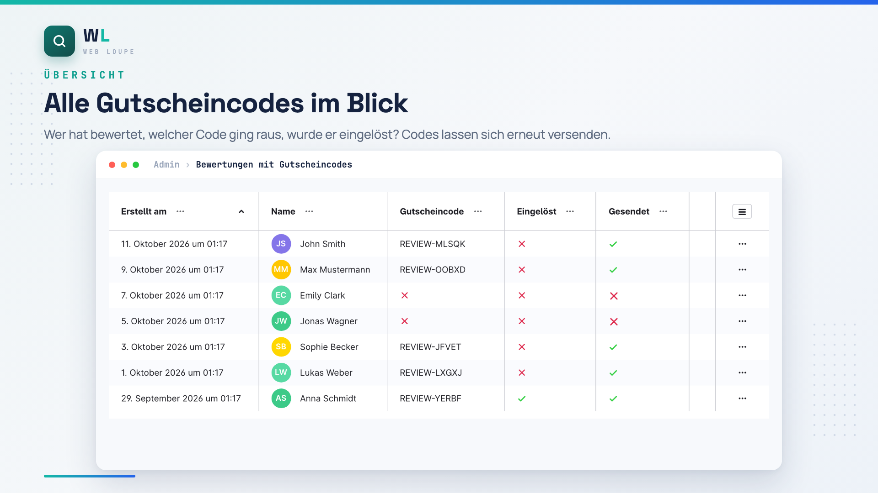The image size is (878, 493).
Task: Click Jonas Wagner's JW avatar
Action: (281, 321)
